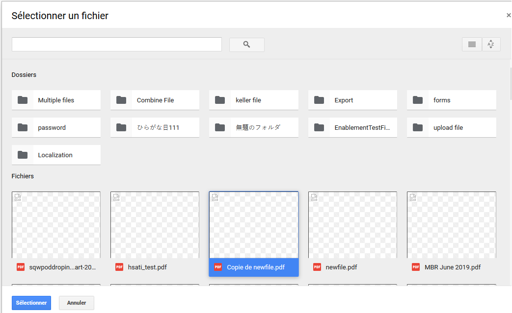The width and height of the screenshot is (512, 313).
Task: Select the sqwpoddropin PDF thumbnail
Action: point(56,225)
